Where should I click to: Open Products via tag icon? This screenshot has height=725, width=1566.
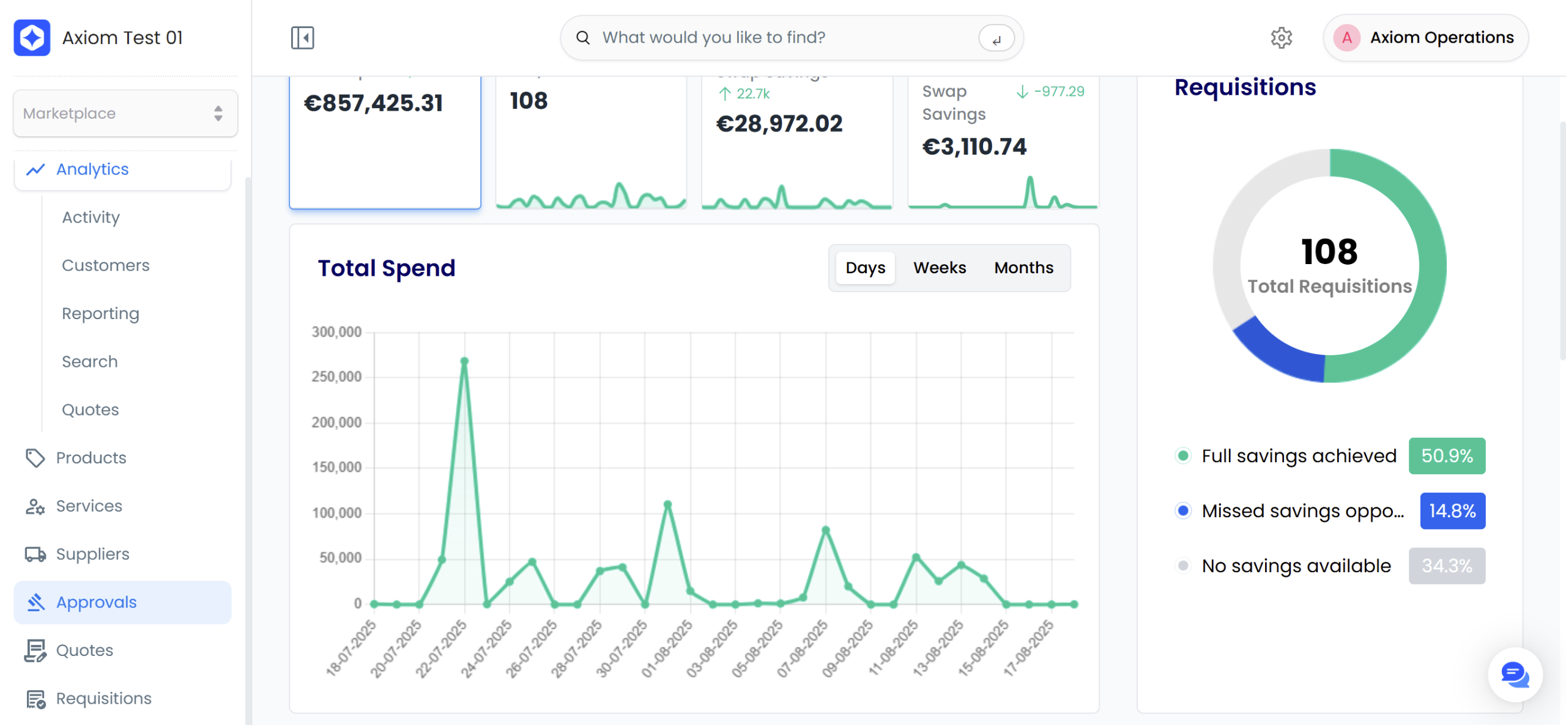tap(35, 458)
